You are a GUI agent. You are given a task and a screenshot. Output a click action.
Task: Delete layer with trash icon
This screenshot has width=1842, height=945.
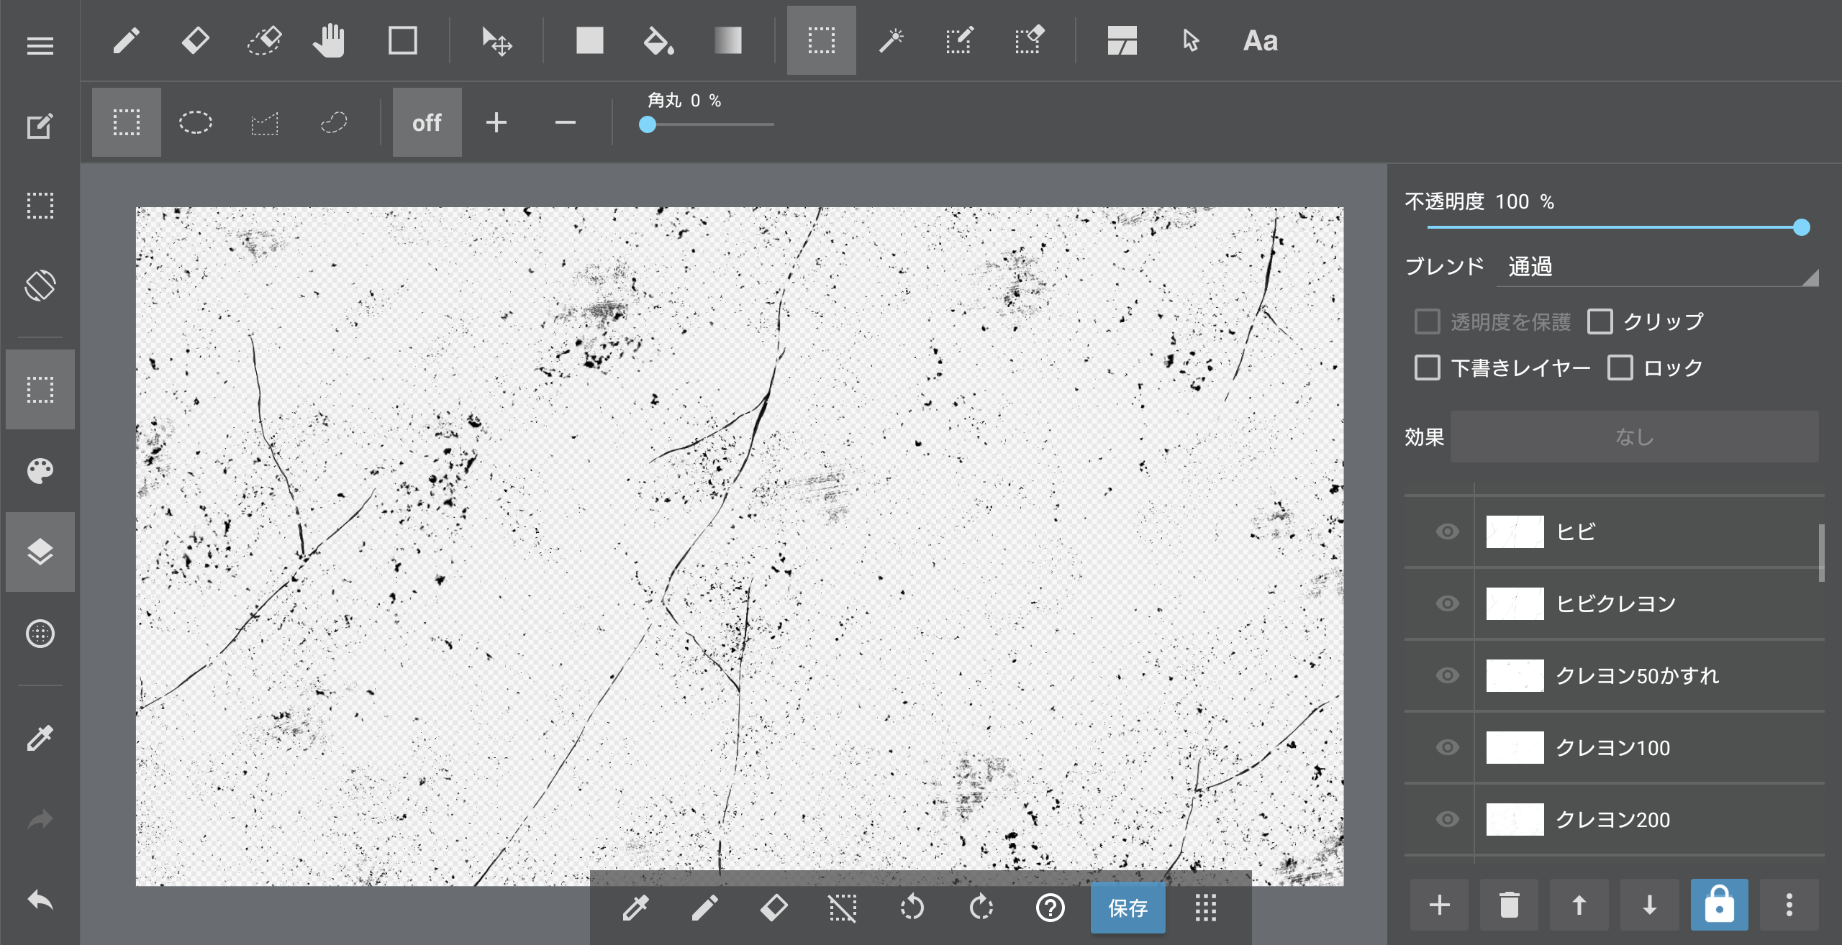tap(1509, 905)
